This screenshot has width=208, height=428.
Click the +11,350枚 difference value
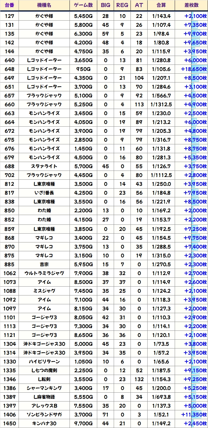pos(194,414)
